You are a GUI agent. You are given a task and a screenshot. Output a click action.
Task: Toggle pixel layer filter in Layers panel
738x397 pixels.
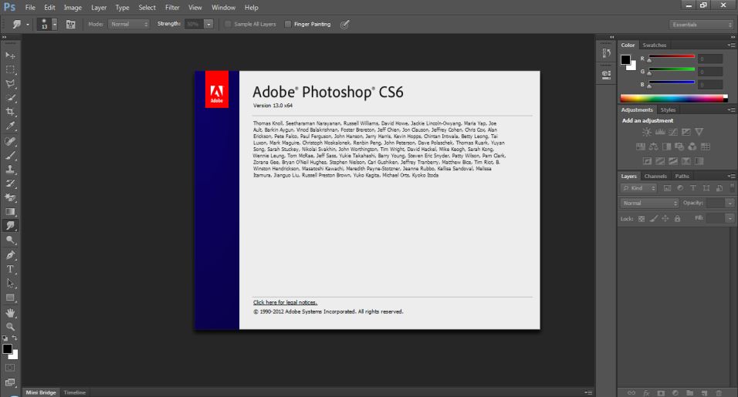click(667, 188)
